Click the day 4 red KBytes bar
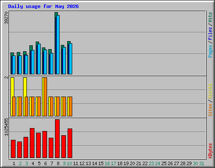The height and width of the screenshot is (168, 215). 32,143
